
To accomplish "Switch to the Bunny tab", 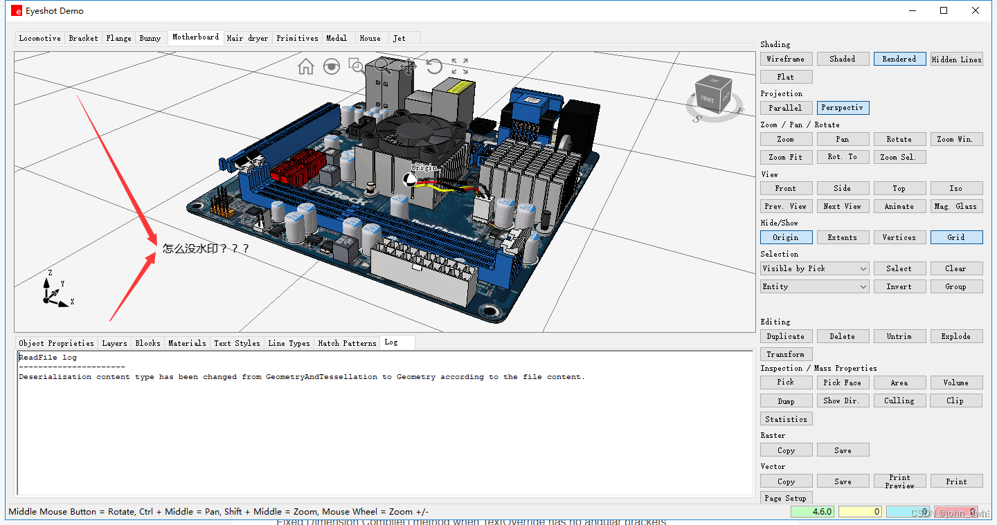I will click(x=150, y=38).
